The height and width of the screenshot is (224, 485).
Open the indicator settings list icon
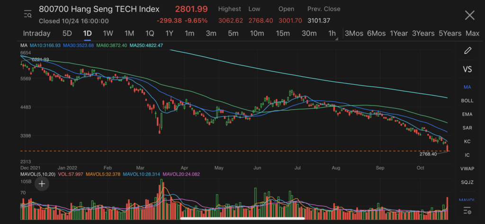467,211
